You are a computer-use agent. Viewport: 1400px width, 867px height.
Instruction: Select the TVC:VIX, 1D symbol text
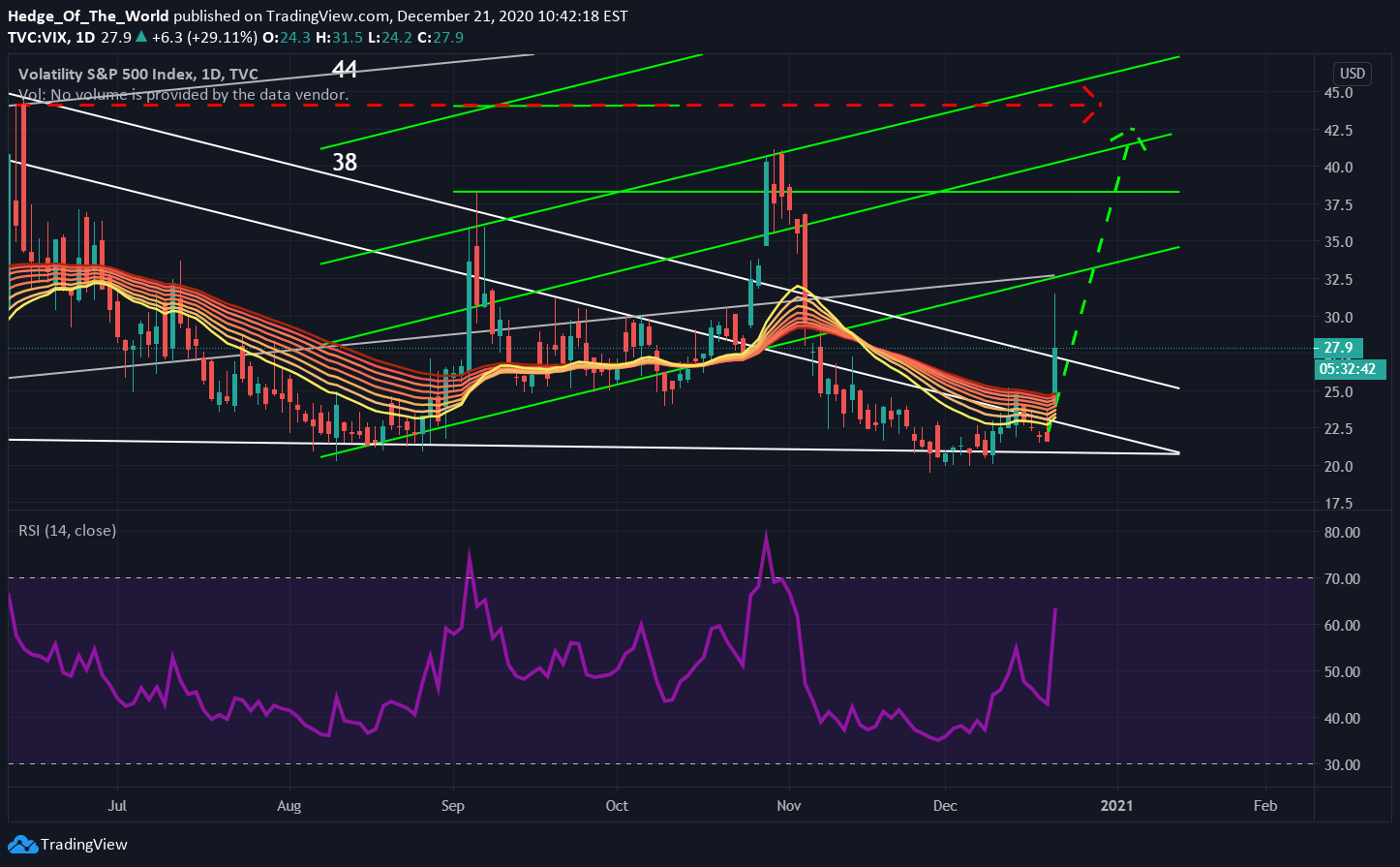click(x=49, y=37)
